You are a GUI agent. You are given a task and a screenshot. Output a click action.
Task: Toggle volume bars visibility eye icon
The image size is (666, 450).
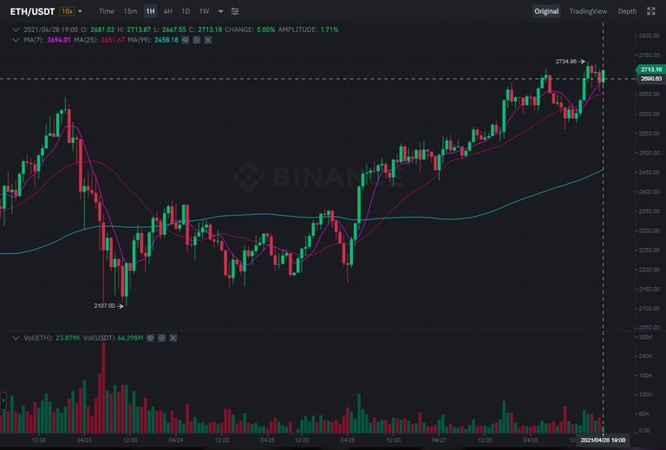pyautogui.click(x=150, y=338)
